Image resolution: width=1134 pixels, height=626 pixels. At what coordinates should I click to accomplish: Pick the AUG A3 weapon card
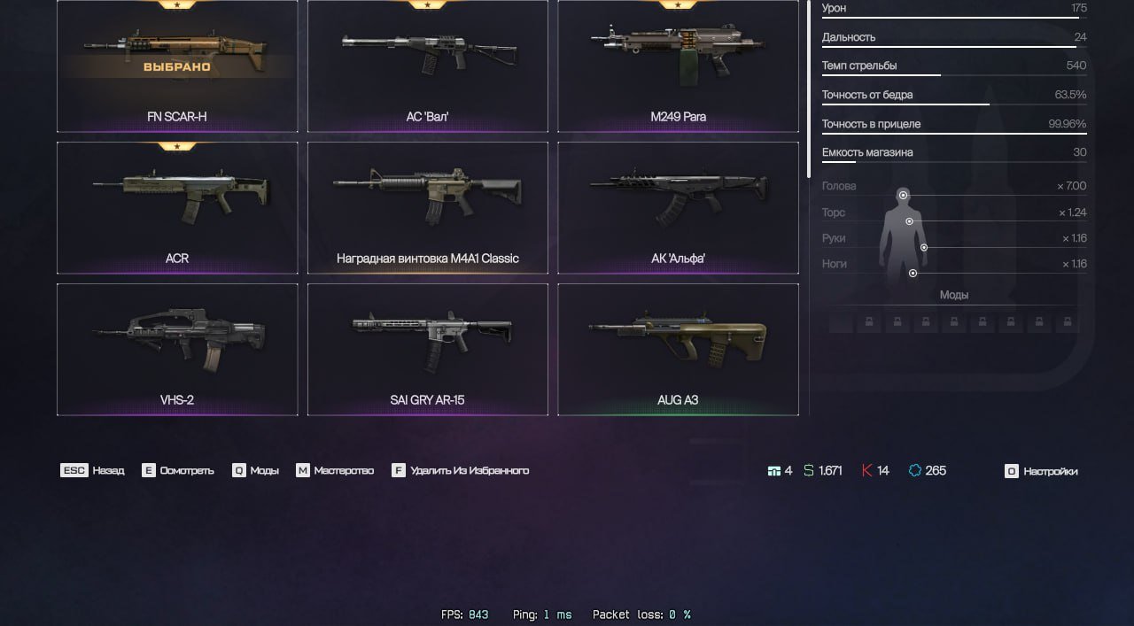678,350
